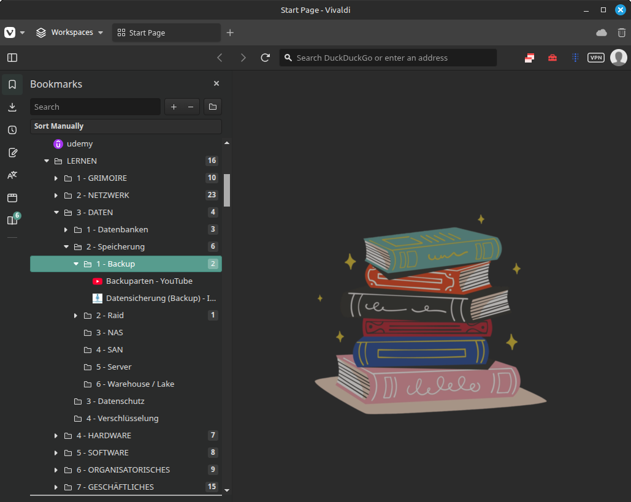Open the Notes panel
This screenshot has width=631, height=502.
click(12, 153)
